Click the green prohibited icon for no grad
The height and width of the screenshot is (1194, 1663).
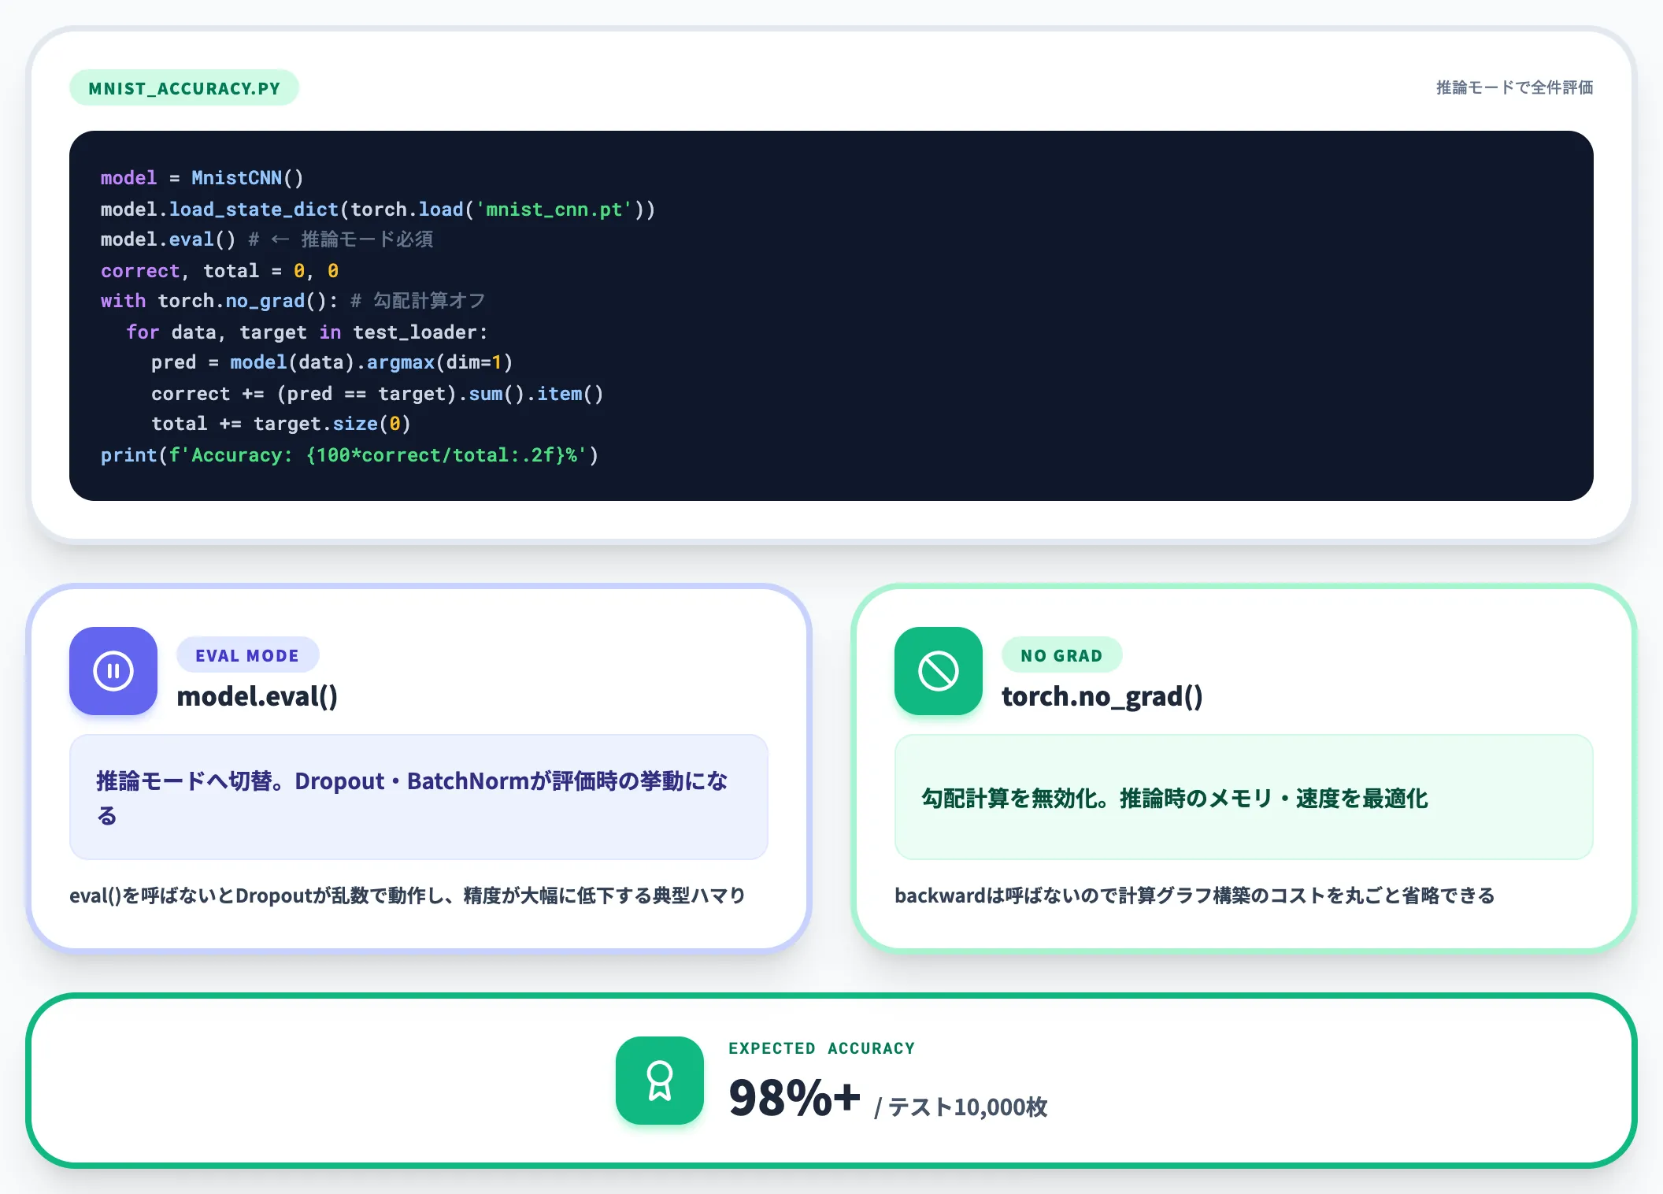(x=939, y=671)
